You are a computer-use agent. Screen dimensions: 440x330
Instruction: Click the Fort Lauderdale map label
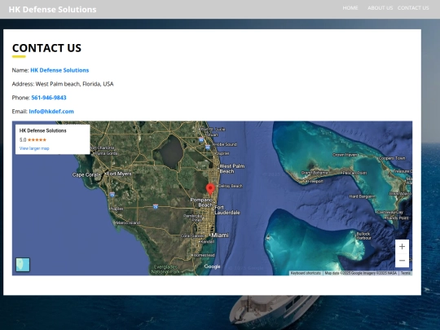click(x=227, y=210)
